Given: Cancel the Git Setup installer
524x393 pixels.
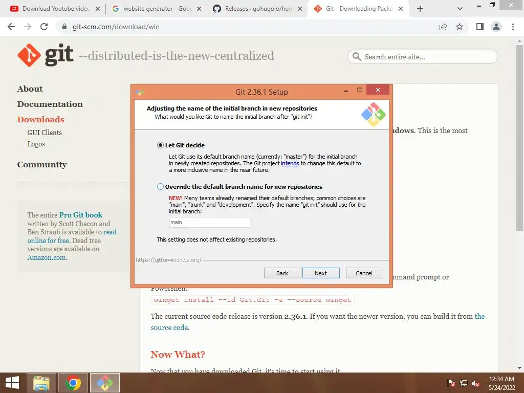Looking at the screenshot, I should click(364, 273).
